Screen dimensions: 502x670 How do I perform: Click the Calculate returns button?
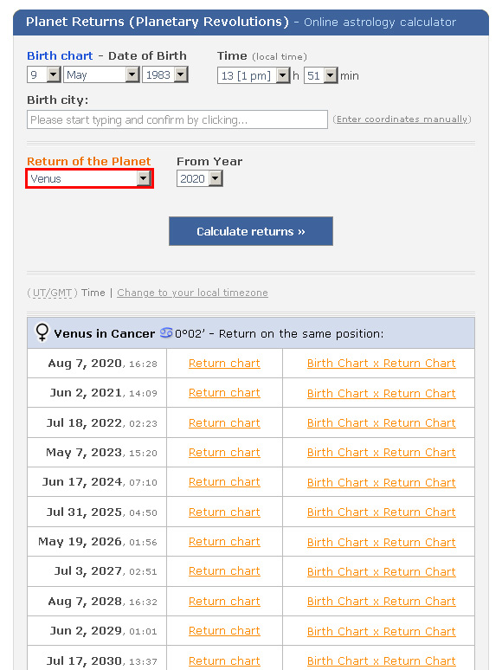[x=251, y=231]
